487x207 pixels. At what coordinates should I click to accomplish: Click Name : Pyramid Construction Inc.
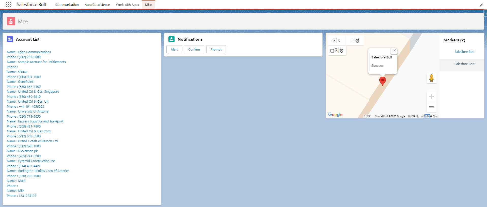click(x=31, y=161)
